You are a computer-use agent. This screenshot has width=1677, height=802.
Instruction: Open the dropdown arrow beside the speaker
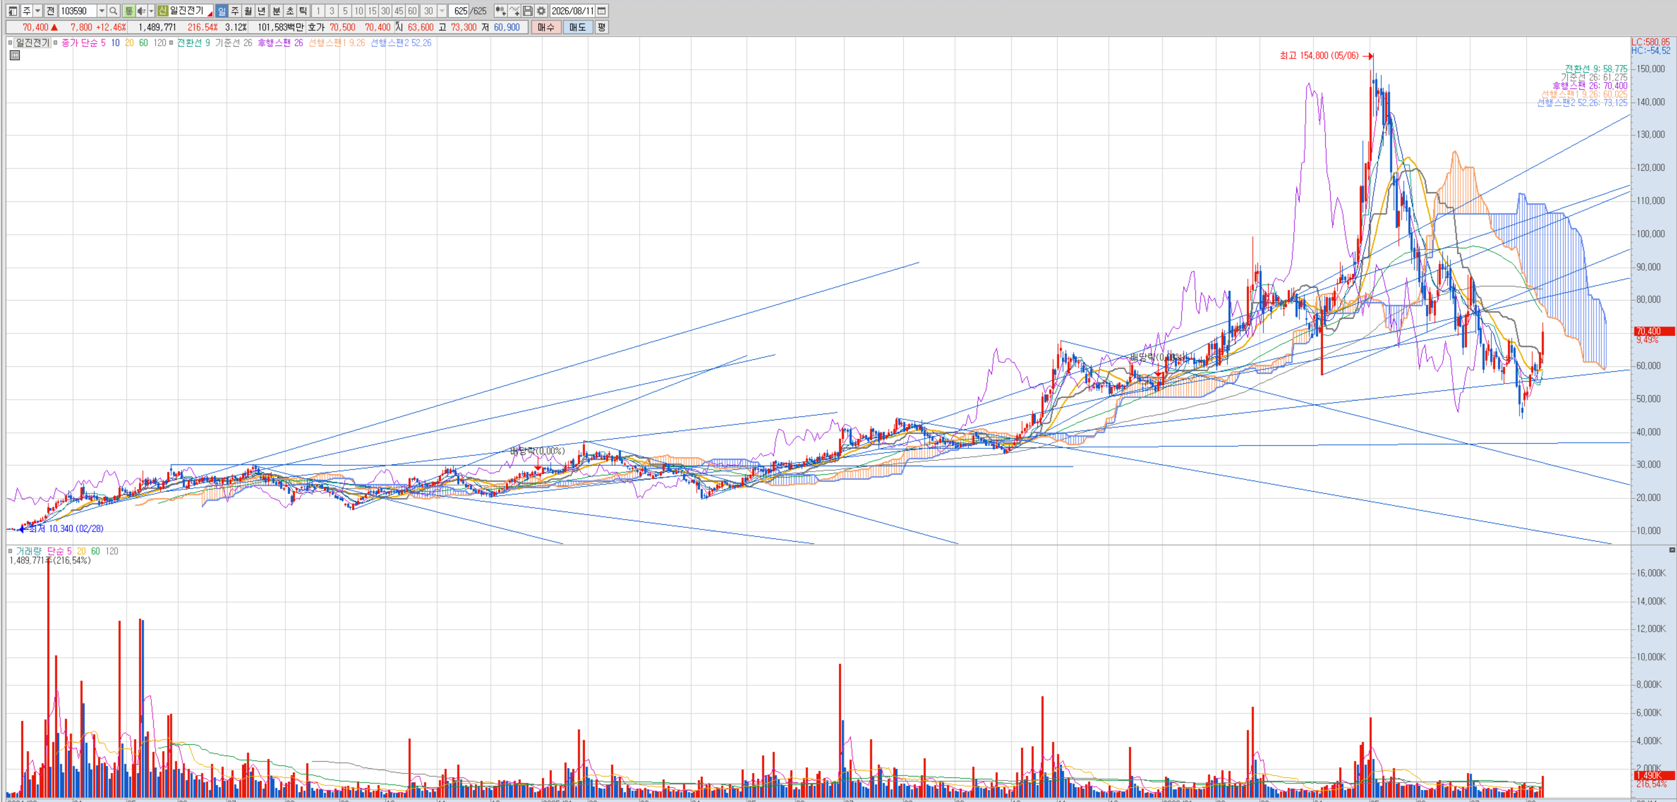(151, 10)
